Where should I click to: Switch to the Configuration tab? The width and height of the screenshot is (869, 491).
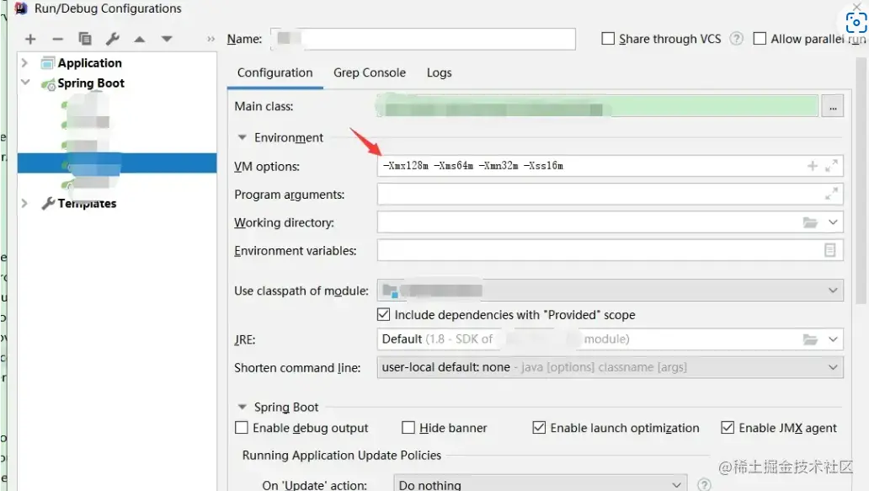coord(275,72)
